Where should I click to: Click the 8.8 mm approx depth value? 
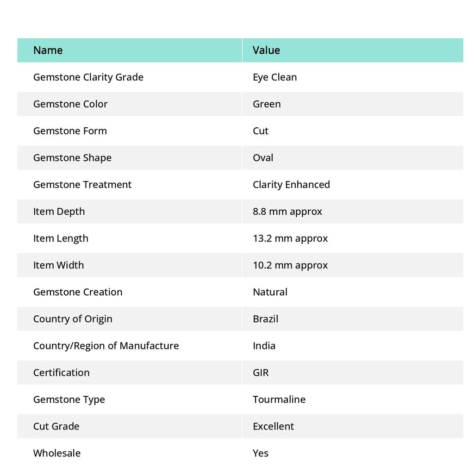point(287,212)
